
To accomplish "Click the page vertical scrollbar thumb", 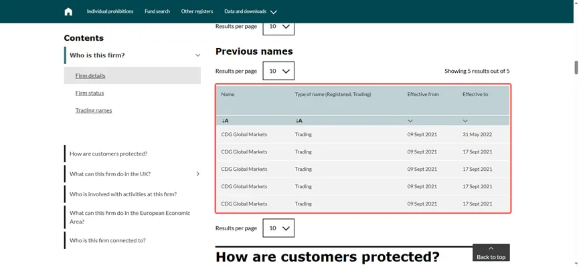I will pyautogui.click(x=576, y=67).
